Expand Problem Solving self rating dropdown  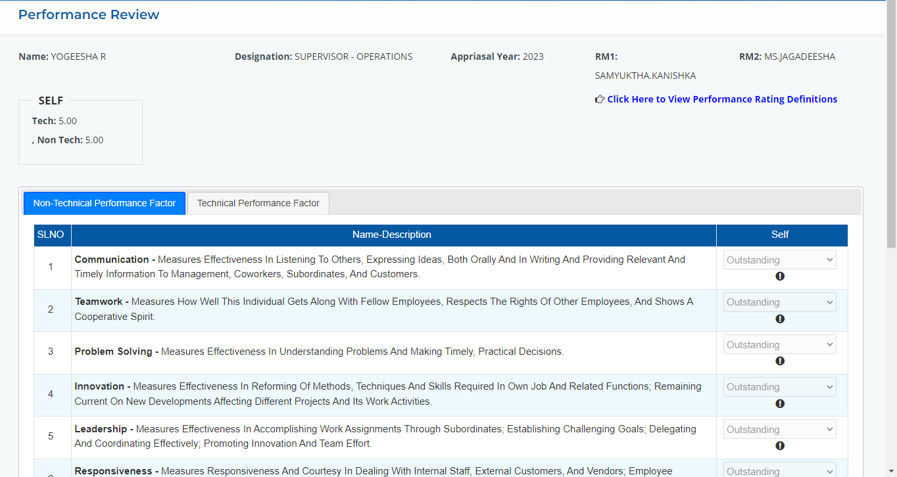(779, 344)
